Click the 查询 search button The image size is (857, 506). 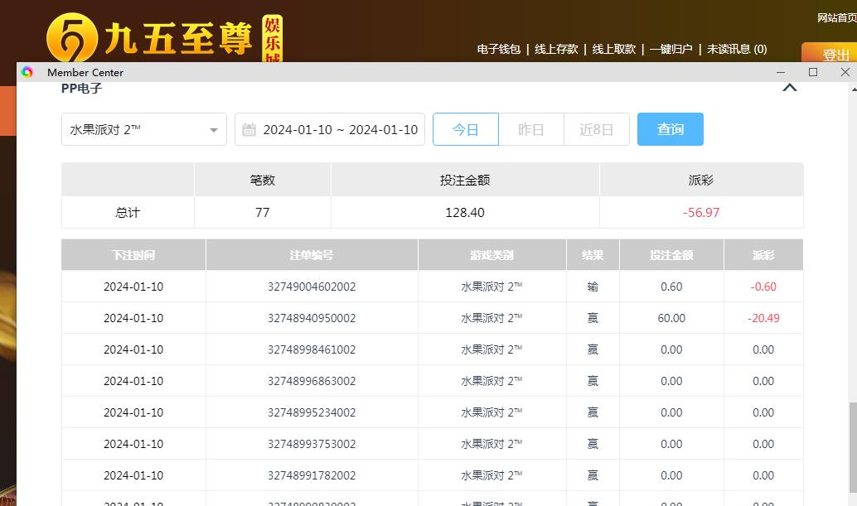tap(670, 129)
